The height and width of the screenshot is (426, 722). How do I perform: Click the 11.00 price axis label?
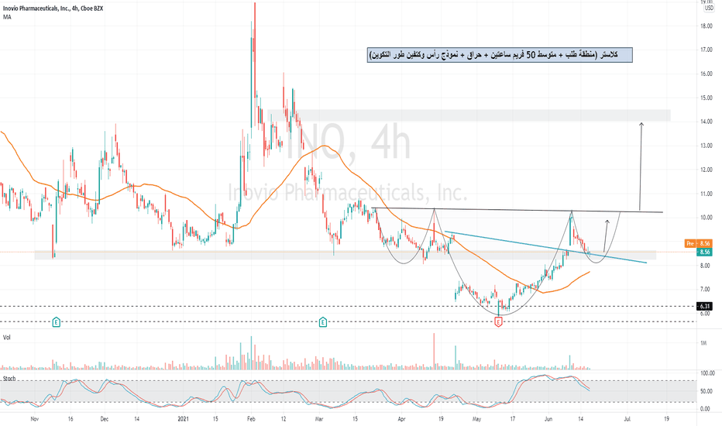[706, 194]
